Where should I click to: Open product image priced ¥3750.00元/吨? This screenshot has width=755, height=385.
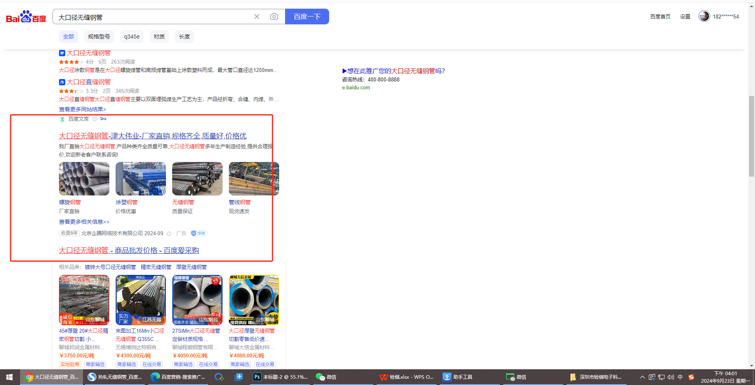[x=84, y=300]
